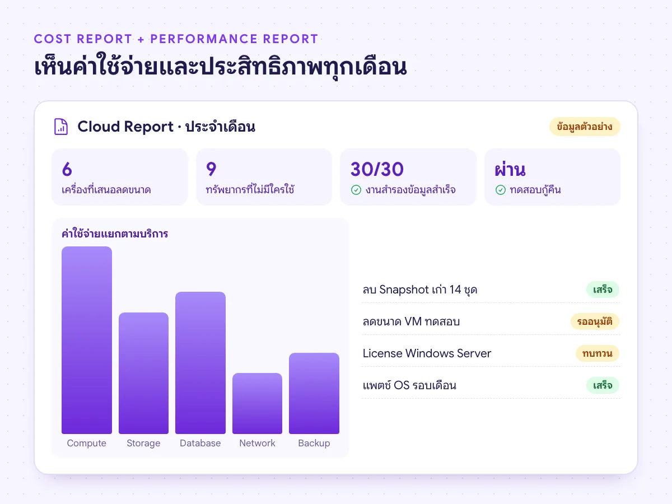672x504 pixels.
Task: Click the Network axis label
Action: pos(257,443)
